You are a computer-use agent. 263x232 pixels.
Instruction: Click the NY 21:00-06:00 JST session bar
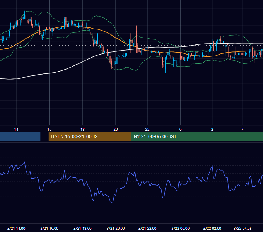coord(197,136)
